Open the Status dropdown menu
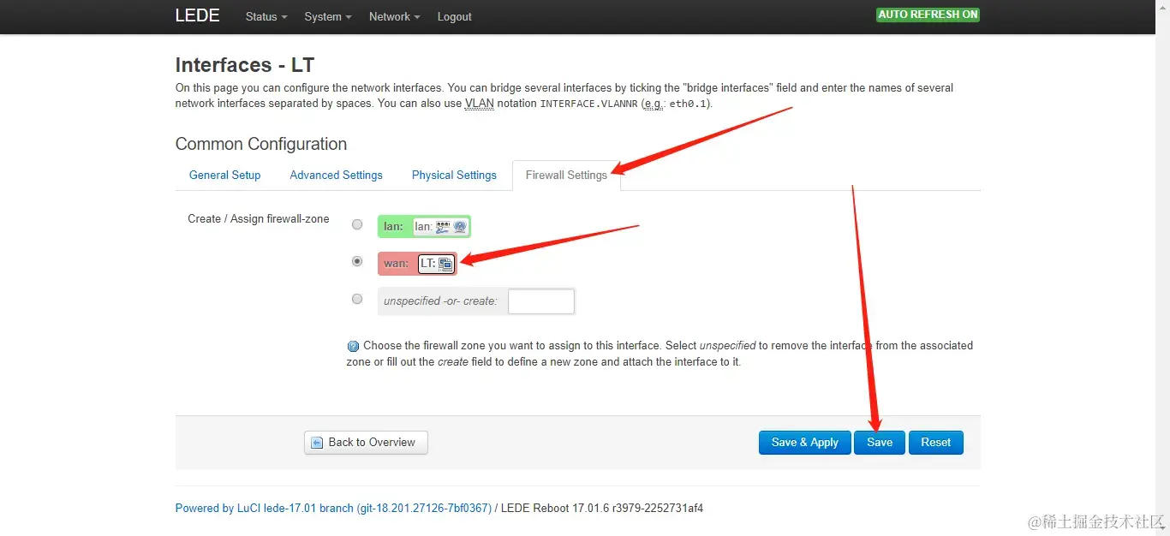The width and height of the screenshot is (1170, 536). pyautogui.click(x=266, y=16)
